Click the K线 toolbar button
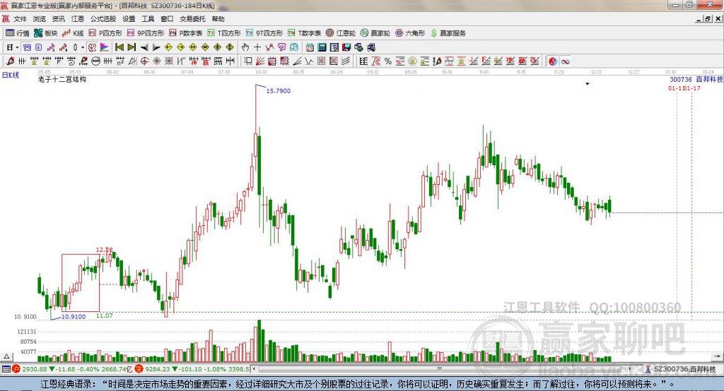Image resolution: width=724 pixels, height=391 pixels. (x=73, y=33)
